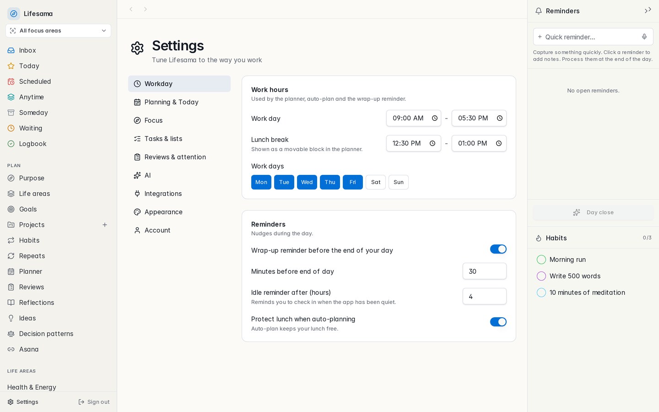
Task: Open Habits repeat icon in sidebar
Action: coord(11,240)
